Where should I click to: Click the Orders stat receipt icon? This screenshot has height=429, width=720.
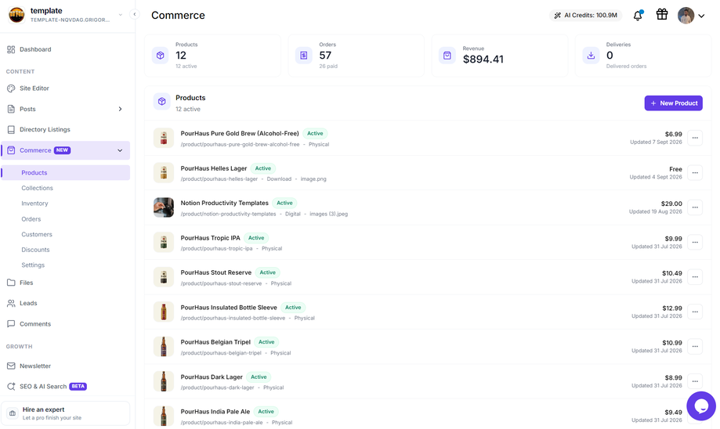coord(303,56)
